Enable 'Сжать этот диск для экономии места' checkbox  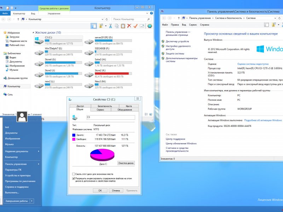coord(74,174)
